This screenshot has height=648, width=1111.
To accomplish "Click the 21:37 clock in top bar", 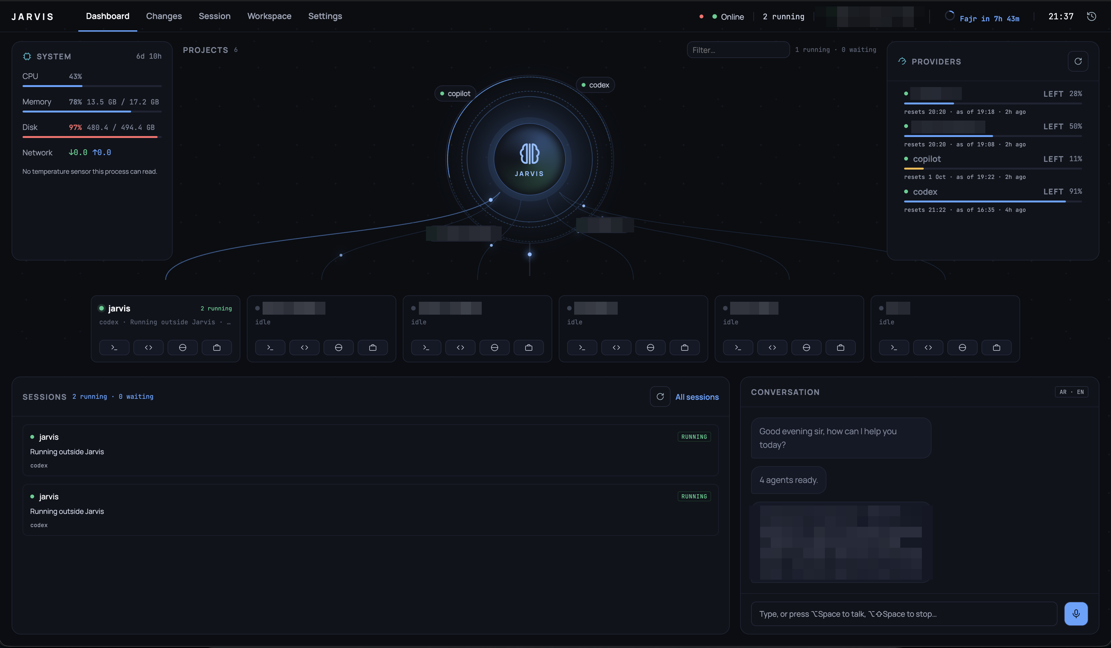I will coord(1061,17).
